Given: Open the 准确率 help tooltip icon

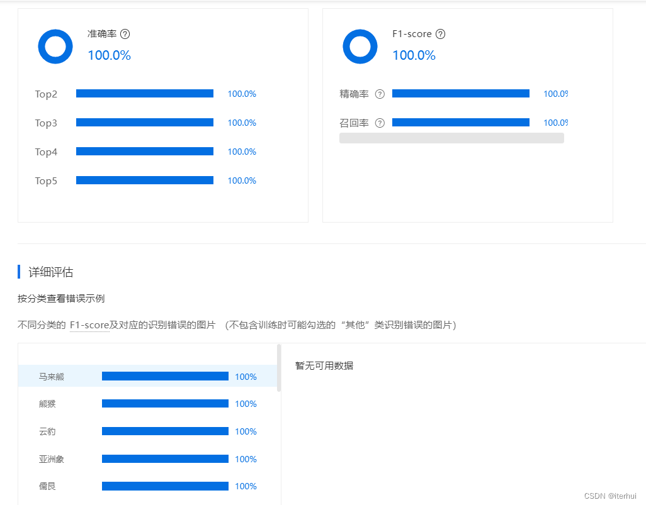Looking at the screenshot, I should tap(125, 34).
